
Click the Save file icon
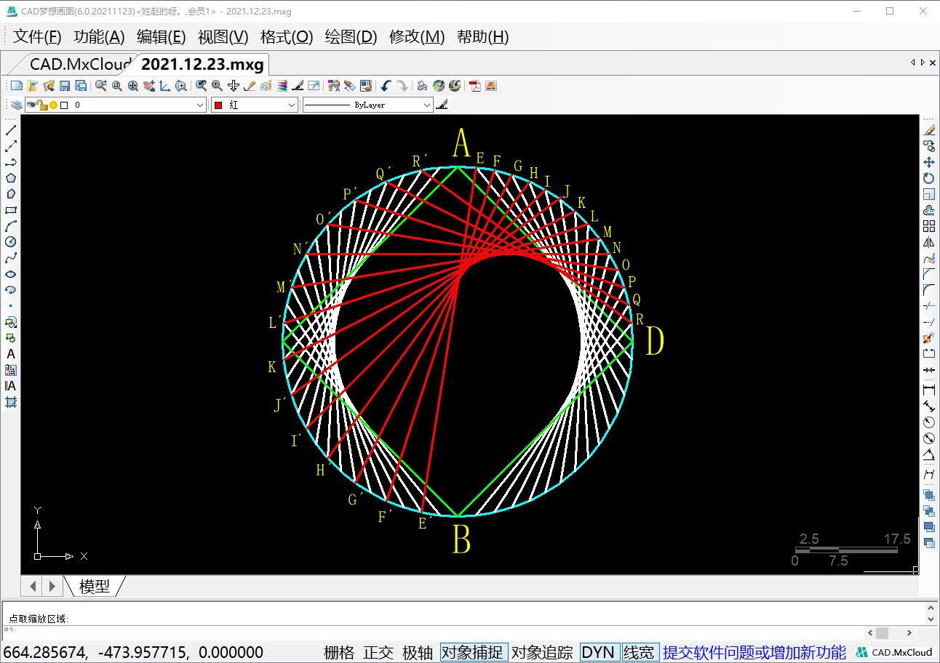click(65, 86)
